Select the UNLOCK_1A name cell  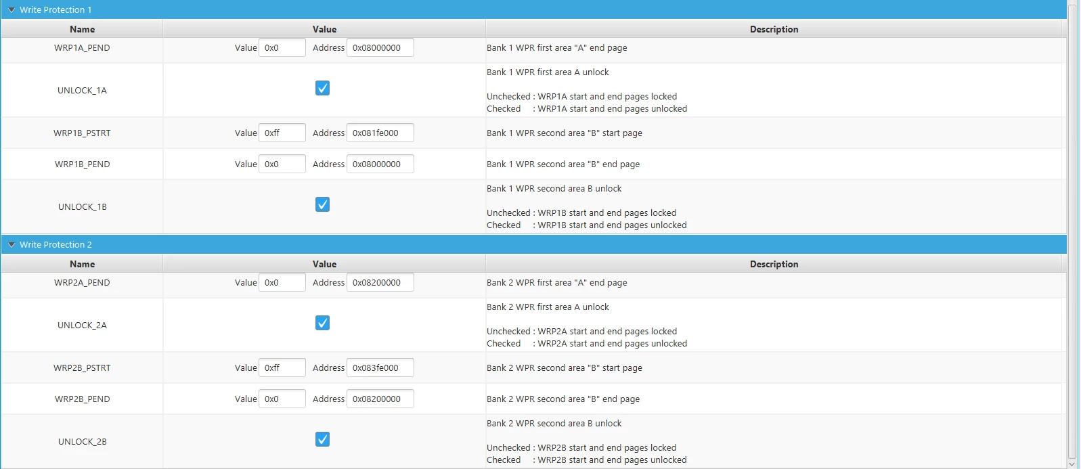tap(82, 90)
